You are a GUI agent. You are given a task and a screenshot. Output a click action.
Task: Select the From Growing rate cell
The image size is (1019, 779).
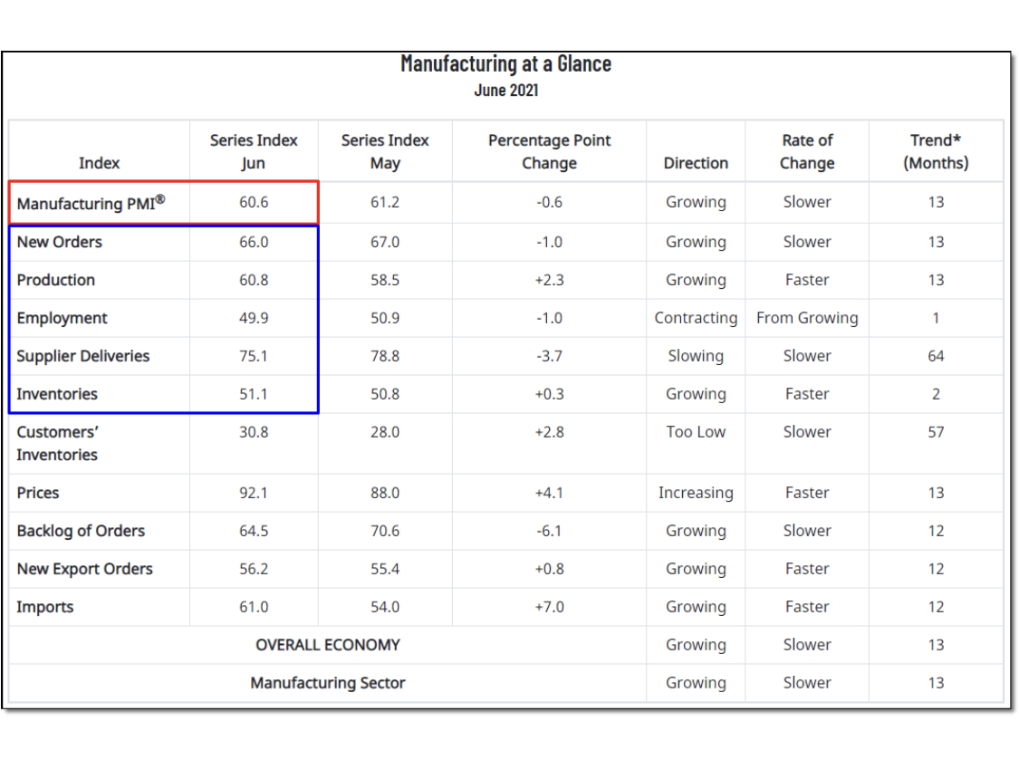806,318
